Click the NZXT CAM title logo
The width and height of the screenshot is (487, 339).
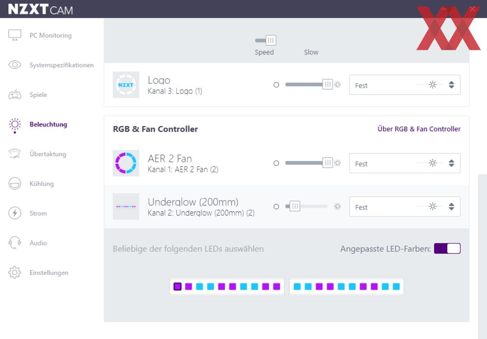40,9
